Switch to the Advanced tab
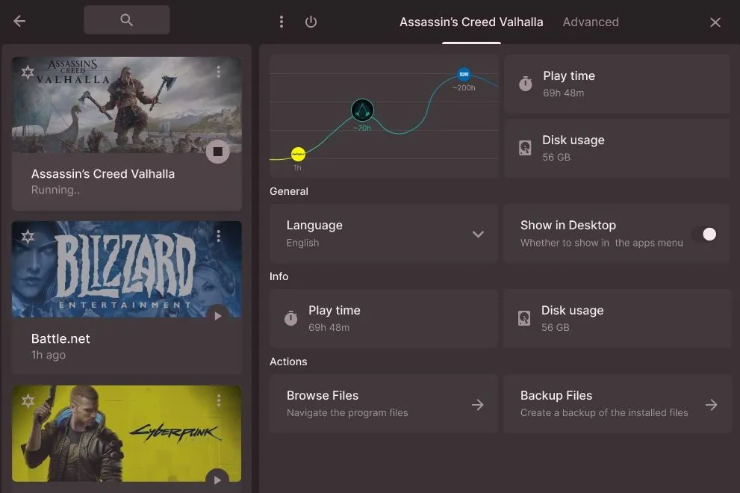Image resolution: width=740 pixels, height=493 pixels. point(590,22)
